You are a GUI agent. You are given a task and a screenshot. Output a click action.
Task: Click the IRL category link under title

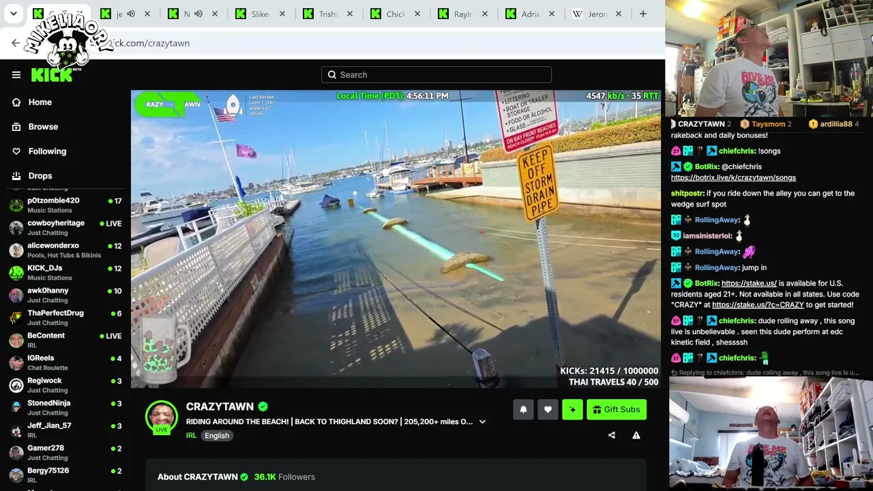coord(191,436)
